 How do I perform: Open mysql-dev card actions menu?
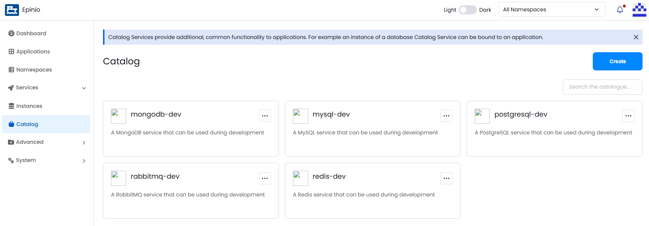tap(446, 116)
